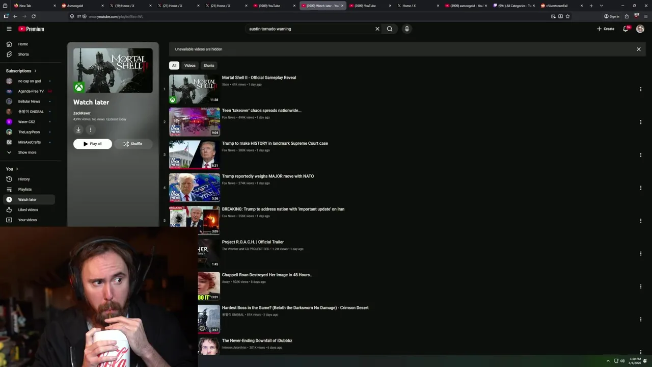Image resolution: width=652 pixels, height=367 pixels.
Task: Go to Home in the sidebar
Action: [x=29, y=44]
